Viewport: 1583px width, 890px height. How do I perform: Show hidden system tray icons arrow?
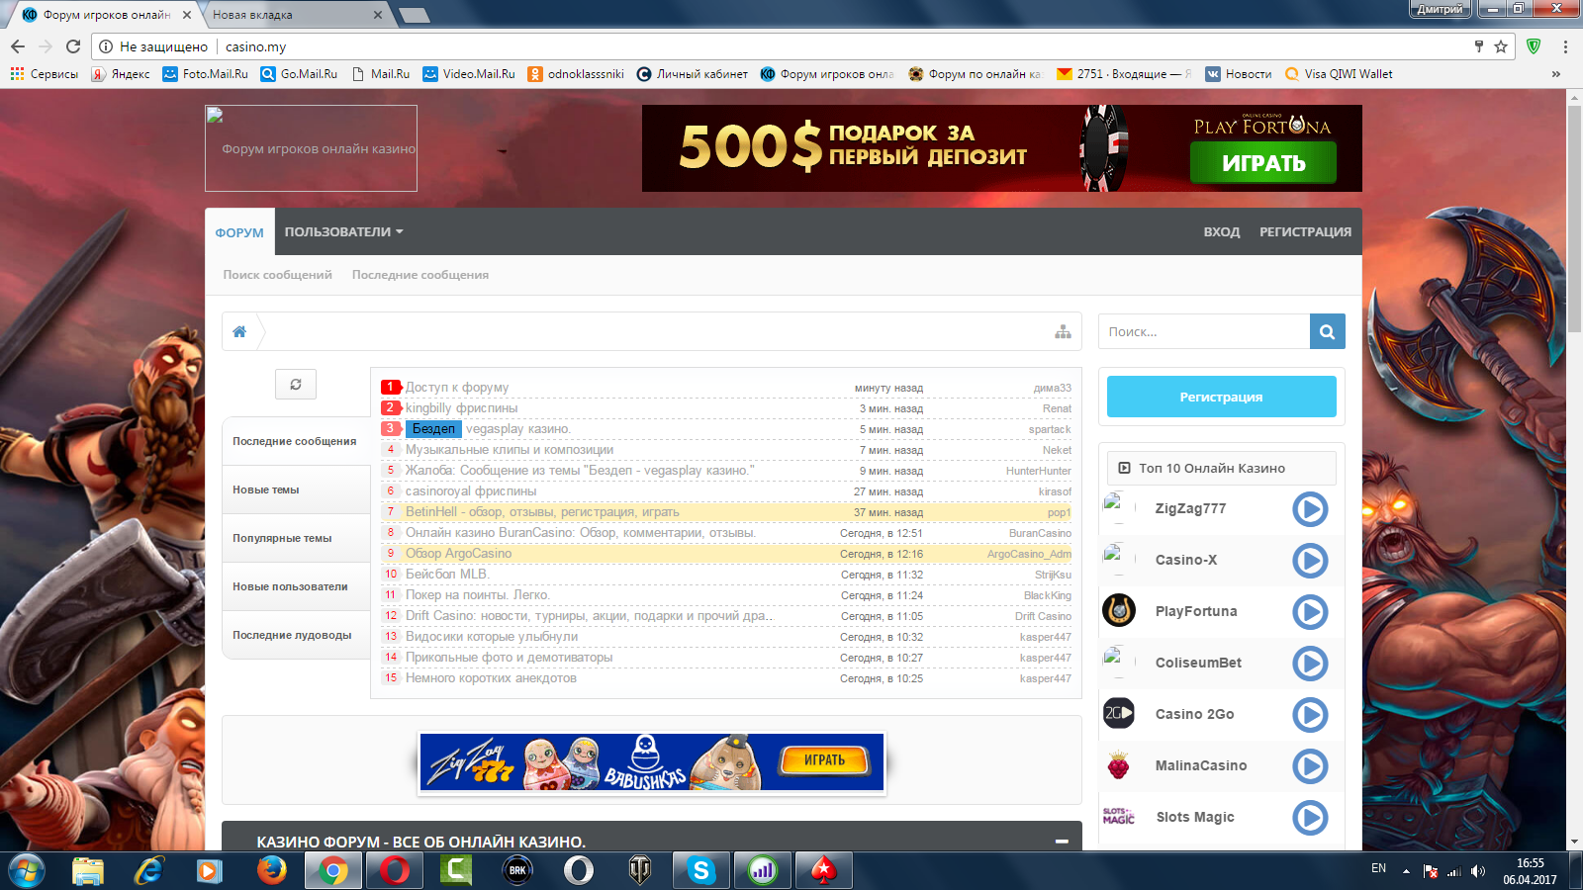(1406, 871)
